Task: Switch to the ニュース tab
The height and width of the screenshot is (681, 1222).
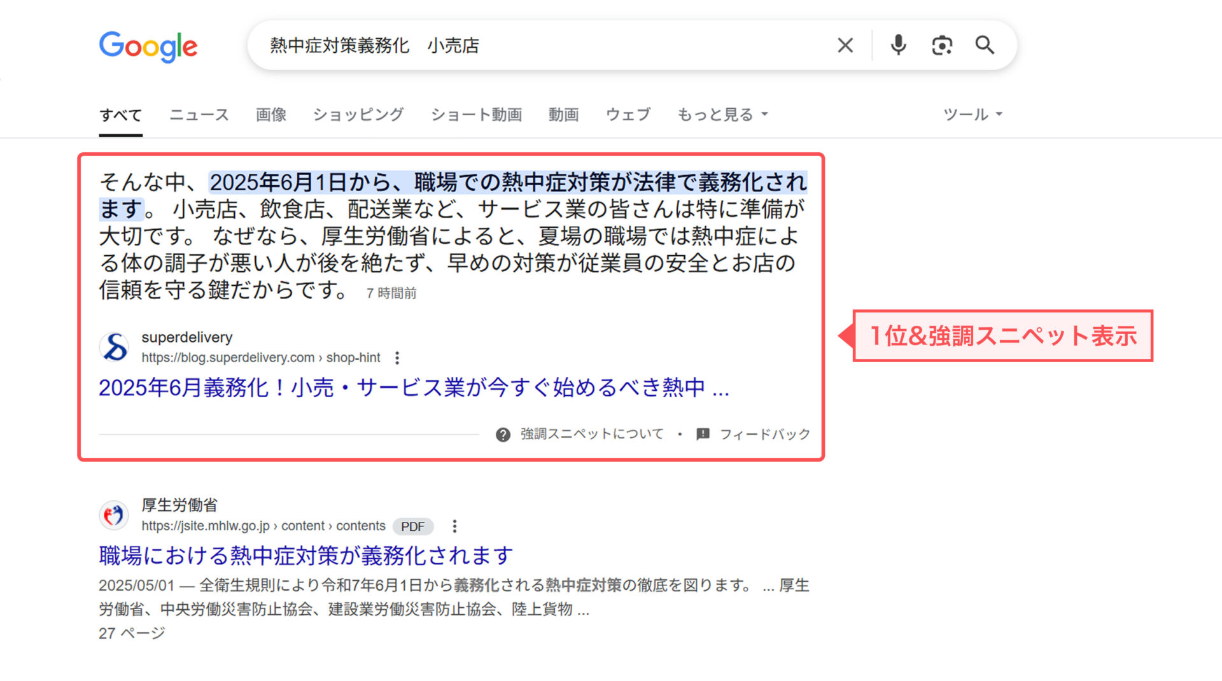Action: (199, 115)
